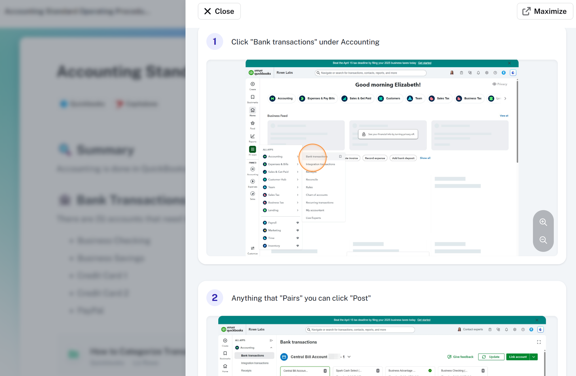Screen dimensions: 576x376
Task: Click the zoom in magnifier icon
Action: tap(543, 222)
